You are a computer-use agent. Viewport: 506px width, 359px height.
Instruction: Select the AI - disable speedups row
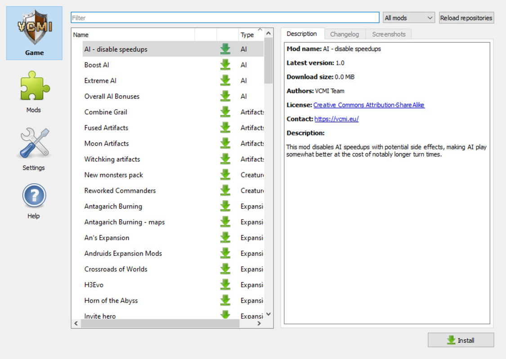[173, 49]
